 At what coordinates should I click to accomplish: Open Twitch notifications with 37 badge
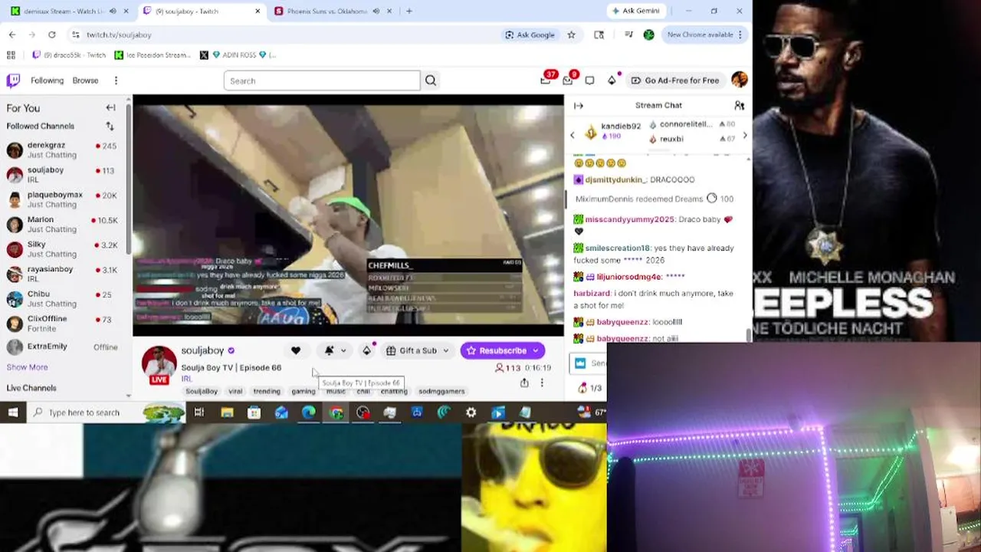click(x=546, y=80)
